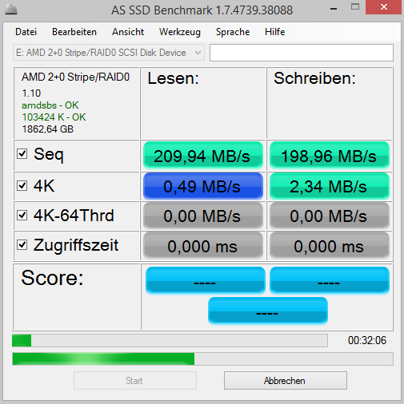Image resolution: width=404 pixels, height=404 pixels.
Task: Toggle the Zugriffszeit checkbox
Action: pyautogui.click(x=22, y=245)
